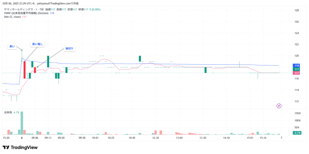309x154 pixels.
Task: Click the purple lightning bolt icon
Action: click(x=279, y=106)
